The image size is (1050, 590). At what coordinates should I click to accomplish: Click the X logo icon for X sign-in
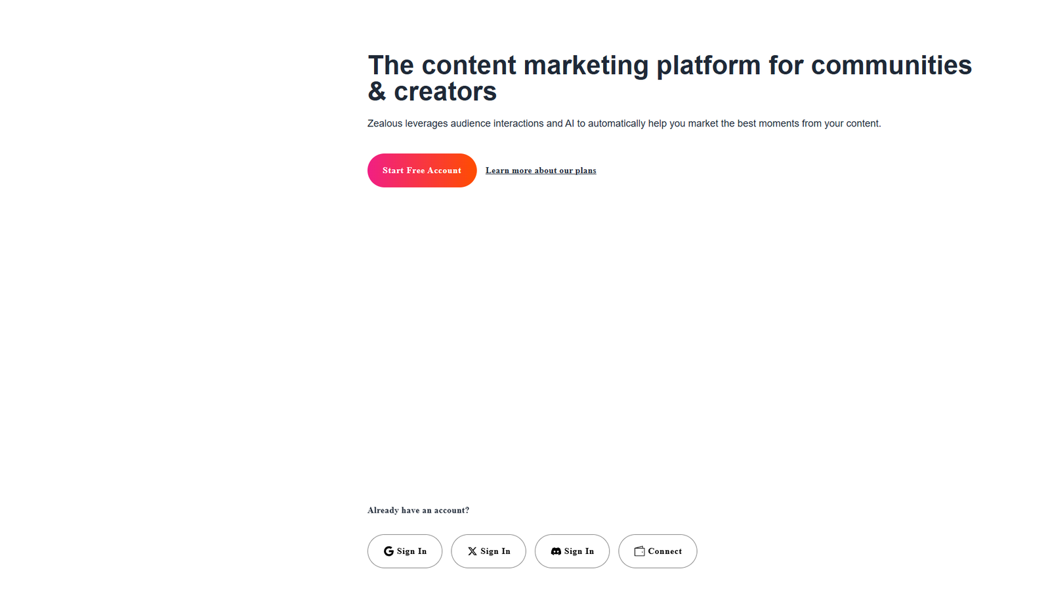click(472, 551)
